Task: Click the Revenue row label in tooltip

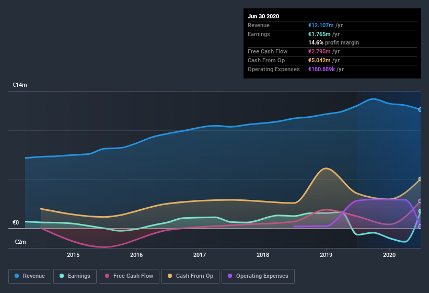Action: (x=259, y=25)
